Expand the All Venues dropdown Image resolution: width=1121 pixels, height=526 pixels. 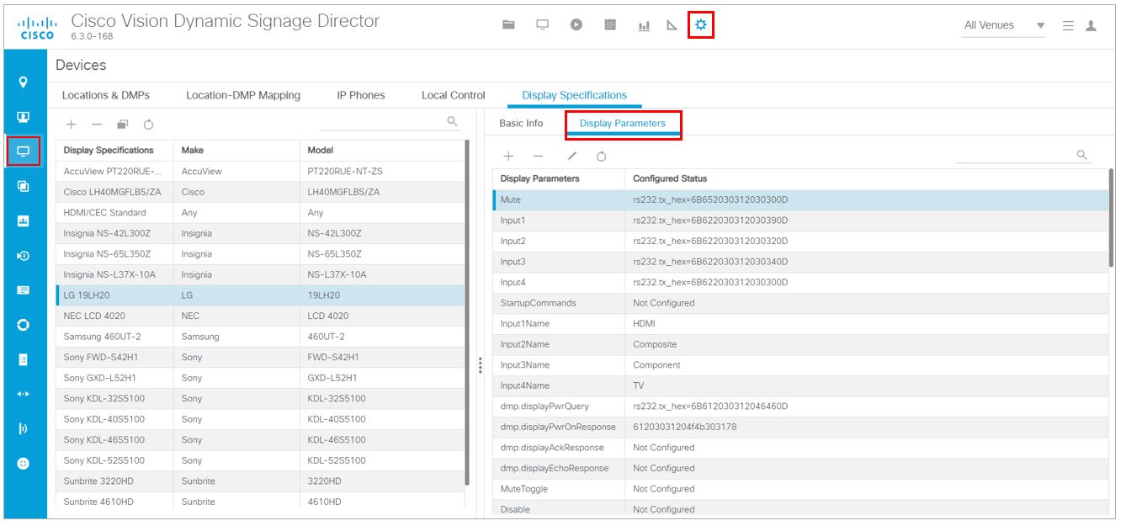1004,25
